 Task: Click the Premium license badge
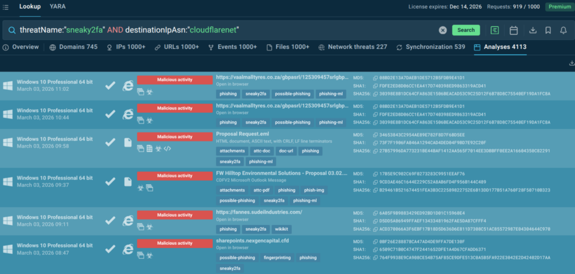point(559,7)
